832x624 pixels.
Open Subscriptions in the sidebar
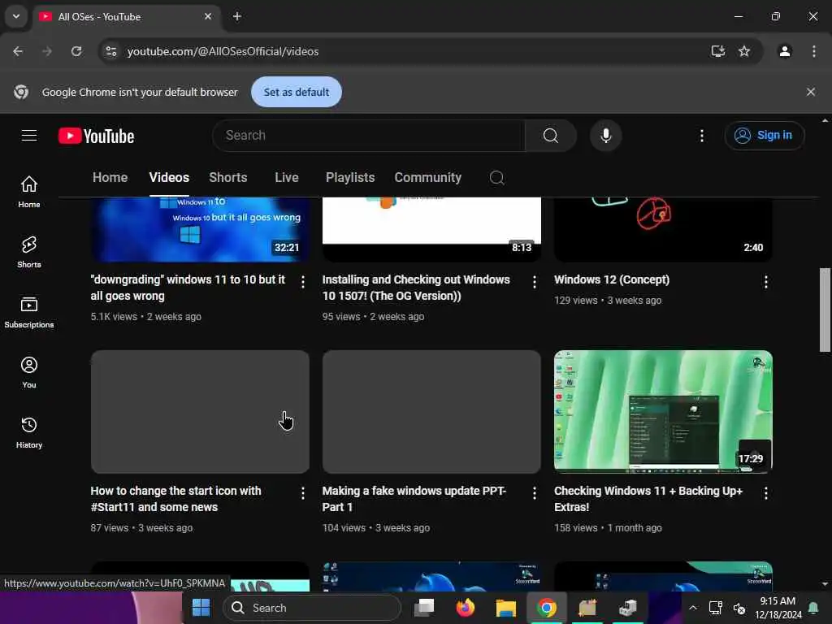29,313
